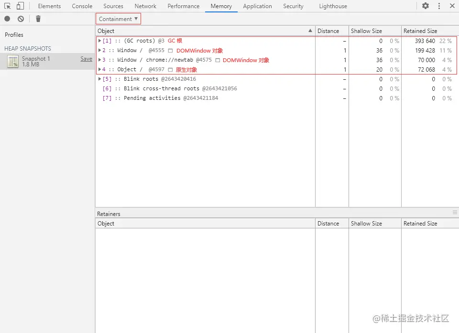
Task: Activate the inspect element picker icon
Action: click(x=7, y=6)
